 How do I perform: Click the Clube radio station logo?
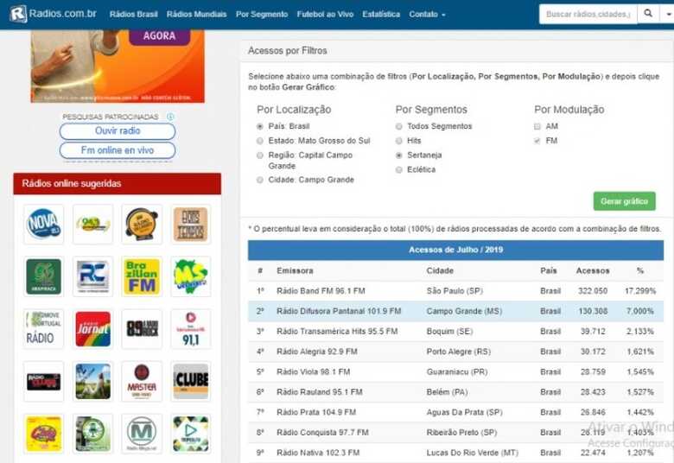click(191, 381)
